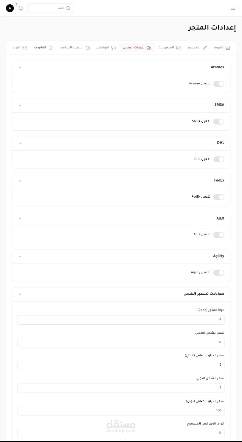Enable the Aramex shipping toggle

click(x=219, y=84)
